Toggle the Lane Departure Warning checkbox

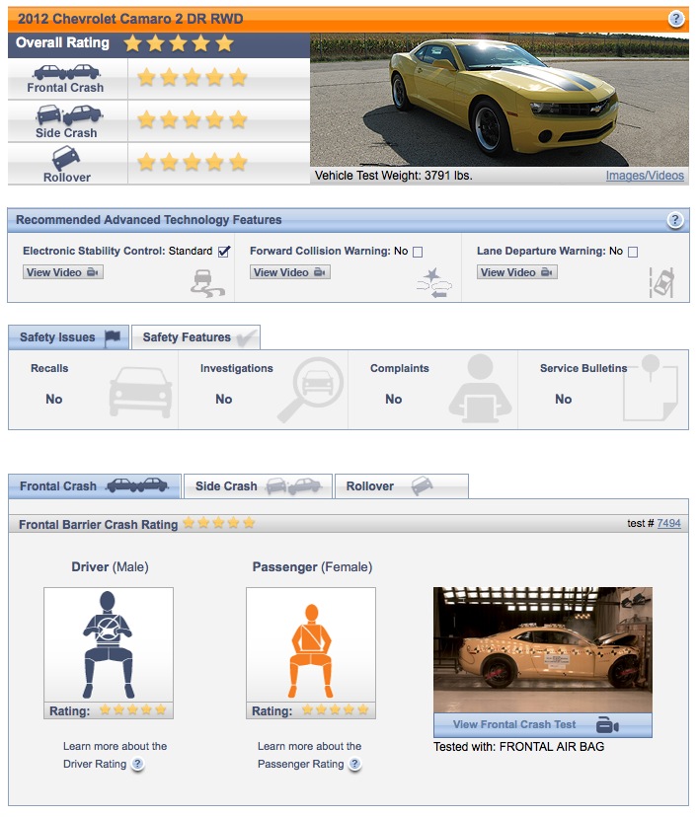(633, 252)
